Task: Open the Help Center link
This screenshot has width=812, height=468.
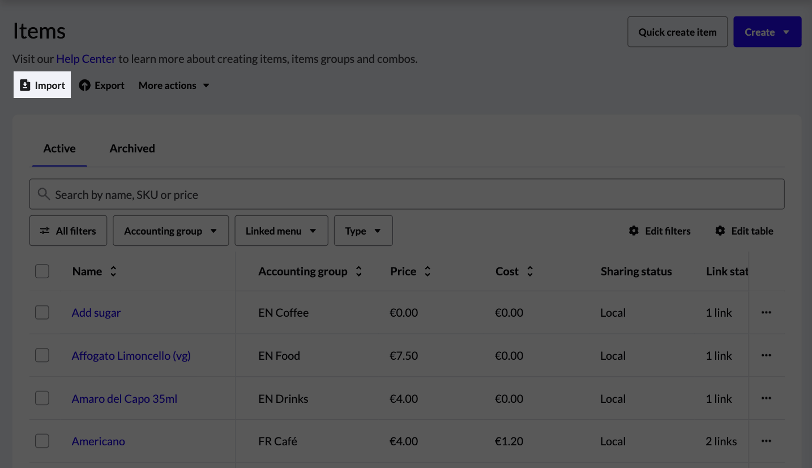Action: click(86, 58)
